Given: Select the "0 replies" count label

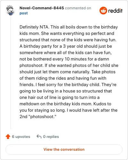Looking at the screenshot, I should pos(51,137).
